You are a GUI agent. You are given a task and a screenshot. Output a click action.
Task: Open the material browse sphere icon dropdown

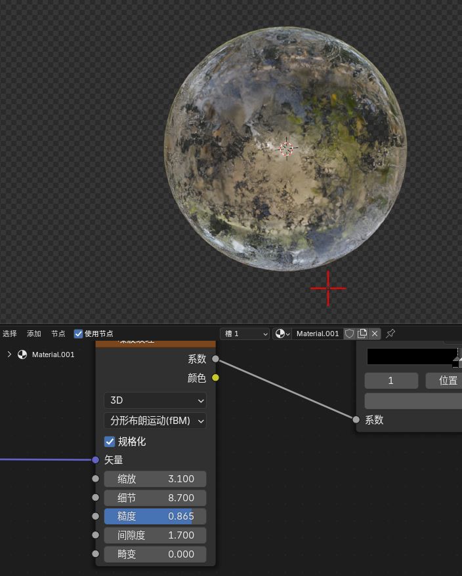coord(282,334)
